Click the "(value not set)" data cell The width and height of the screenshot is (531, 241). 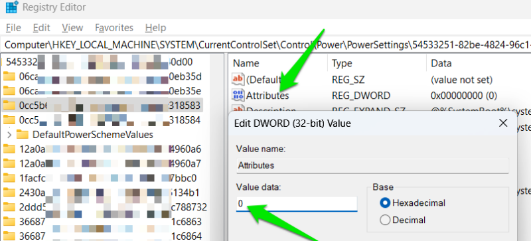click(x=461, y=80)
